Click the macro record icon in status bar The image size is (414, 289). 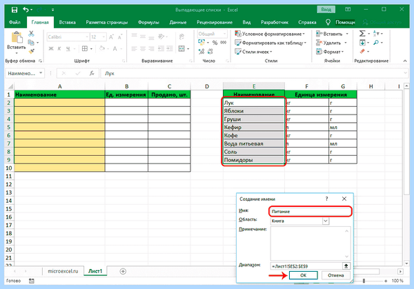tap(32, 281)
